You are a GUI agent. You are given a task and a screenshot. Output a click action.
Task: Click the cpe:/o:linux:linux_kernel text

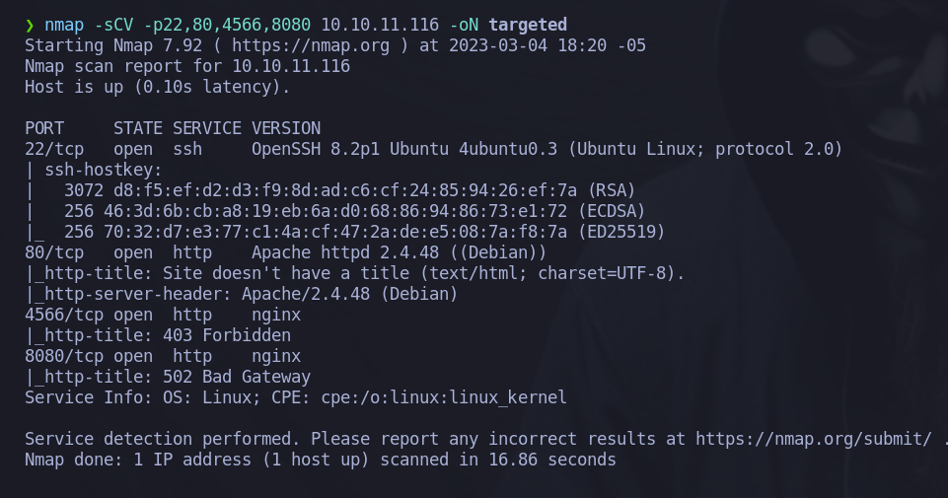(x=444, y=397)
